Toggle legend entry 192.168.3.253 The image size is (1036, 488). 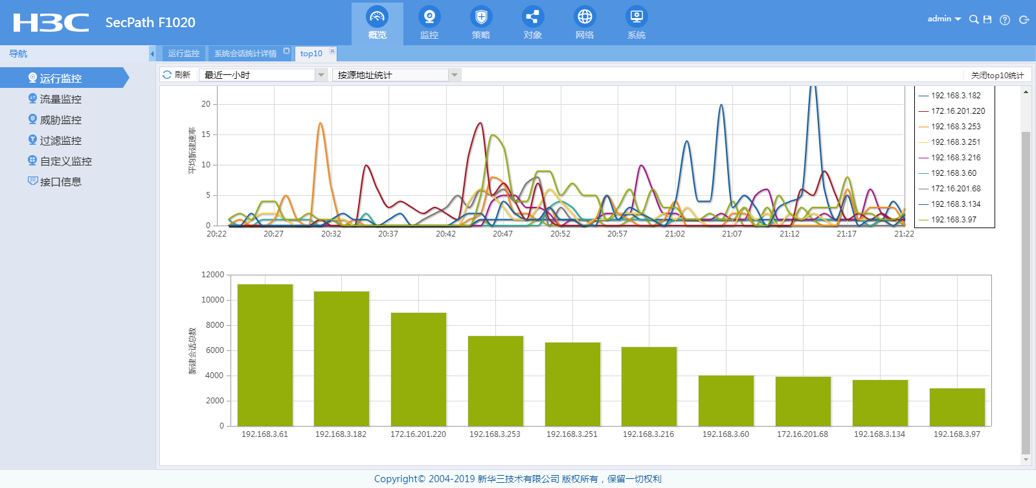950,126
